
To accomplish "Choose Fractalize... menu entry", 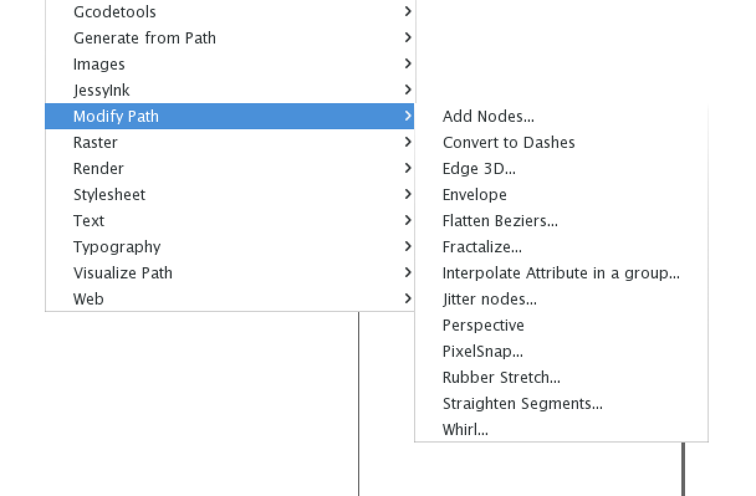I will [482, 247].
